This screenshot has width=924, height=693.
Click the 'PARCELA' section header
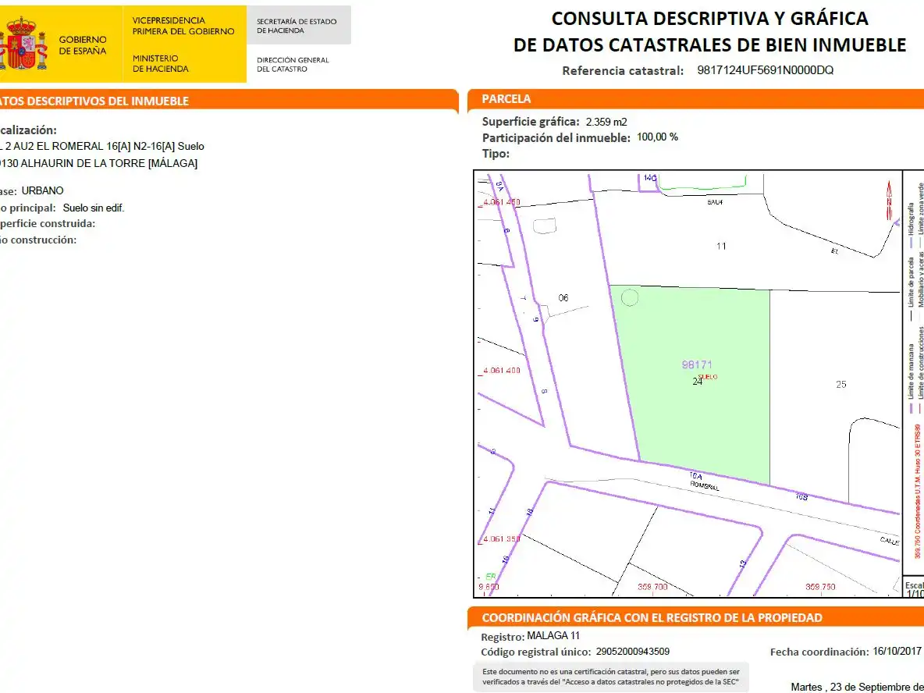pos(506,99)
